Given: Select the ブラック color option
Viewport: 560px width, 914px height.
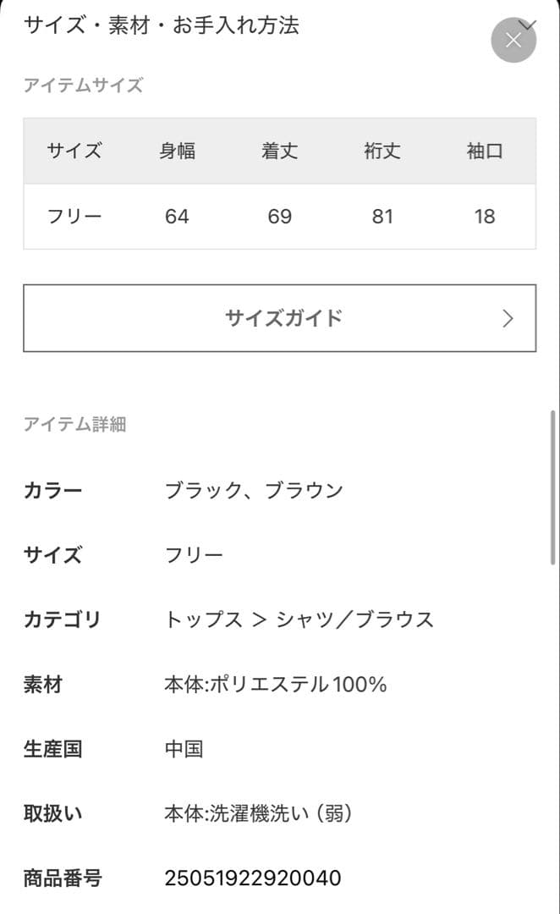Looking at the screenshot, I should coord(202,489).
